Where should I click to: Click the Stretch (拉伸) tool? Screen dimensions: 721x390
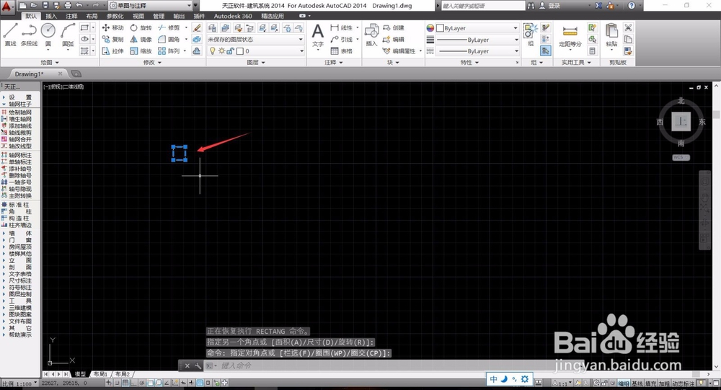point(113,50)
